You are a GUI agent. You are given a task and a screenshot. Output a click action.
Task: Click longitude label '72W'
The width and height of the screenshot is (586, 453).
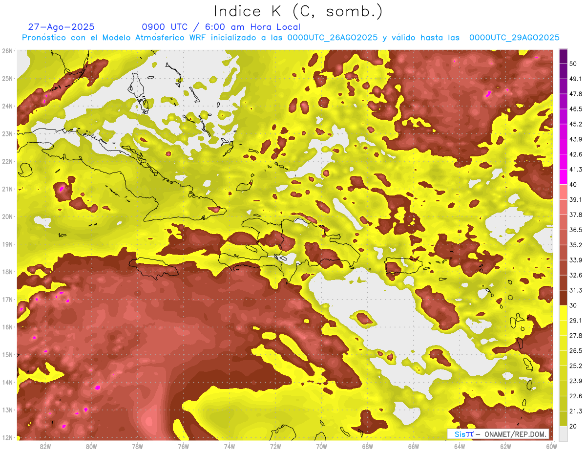pyautogui.click(x=275, y=446)
